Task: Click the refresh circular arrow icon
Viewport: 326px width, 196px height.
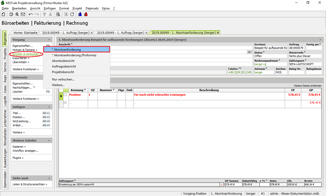Action: (x=72, y=14)
